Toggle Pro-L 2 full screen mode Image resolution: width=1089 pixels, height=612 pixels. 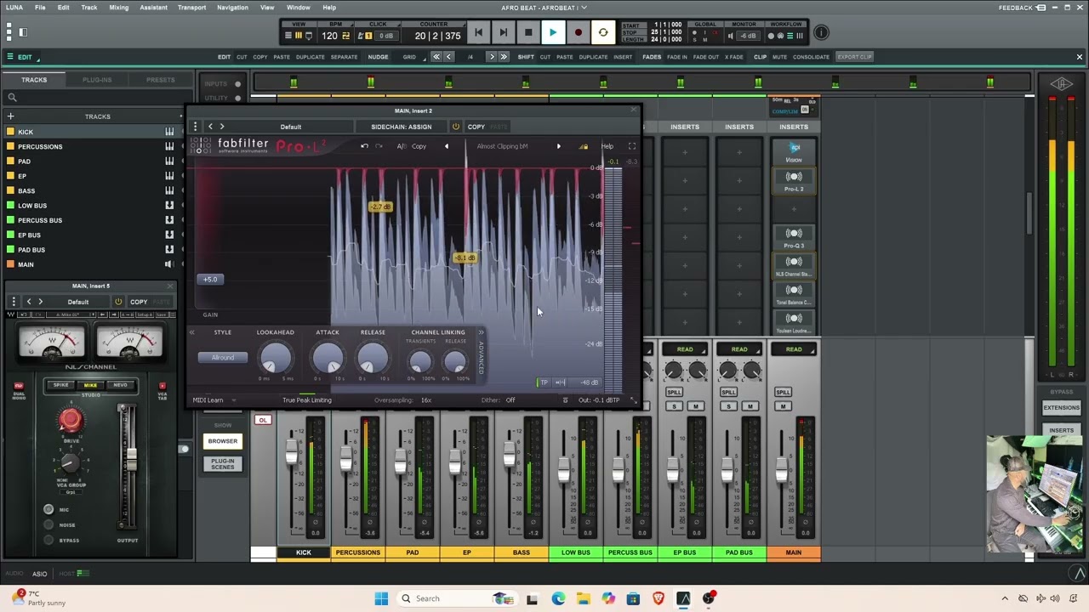(x=631, y=146)
